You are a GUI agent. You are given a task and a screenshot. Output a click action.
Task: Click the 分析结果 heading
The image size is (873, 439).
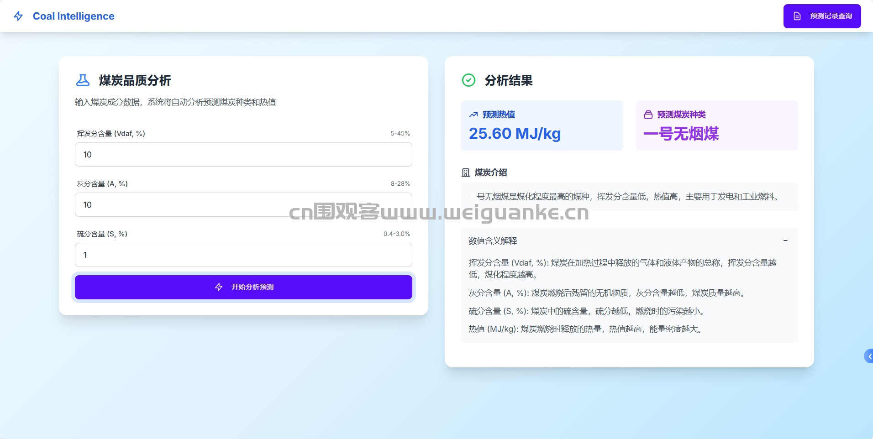509,81
